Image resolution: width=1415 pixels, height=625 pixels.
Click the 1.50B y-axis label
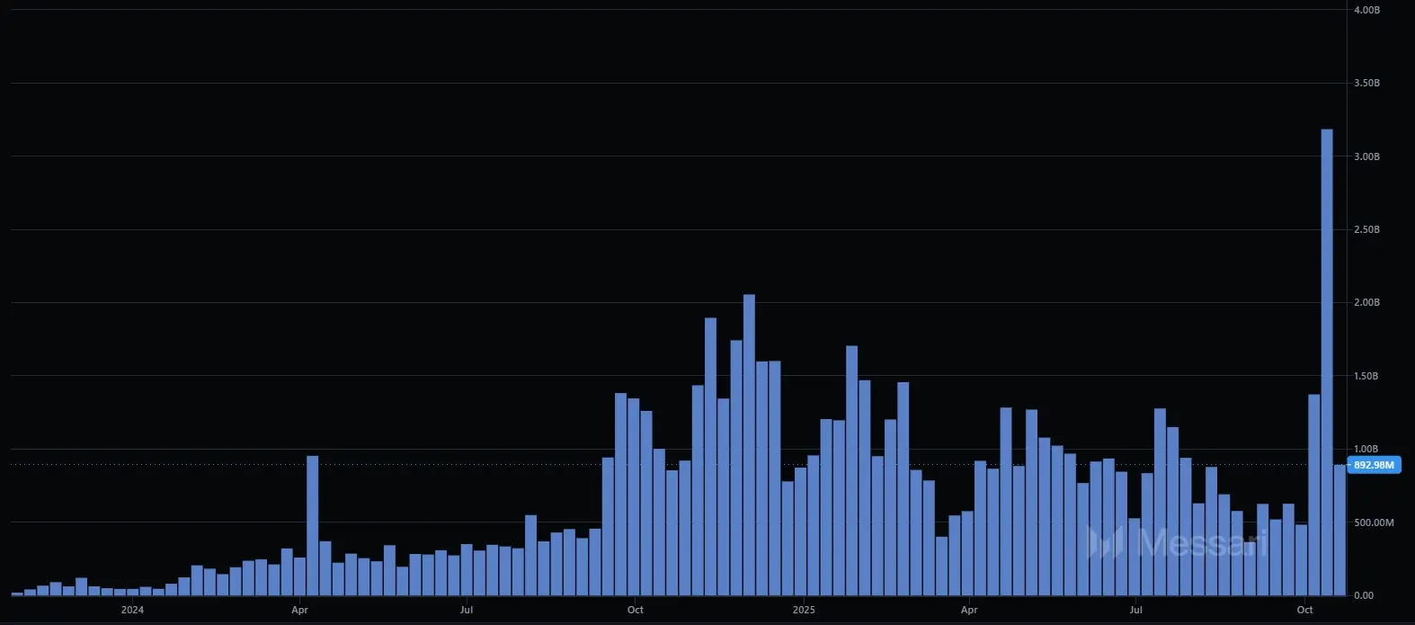(1366, 376)
